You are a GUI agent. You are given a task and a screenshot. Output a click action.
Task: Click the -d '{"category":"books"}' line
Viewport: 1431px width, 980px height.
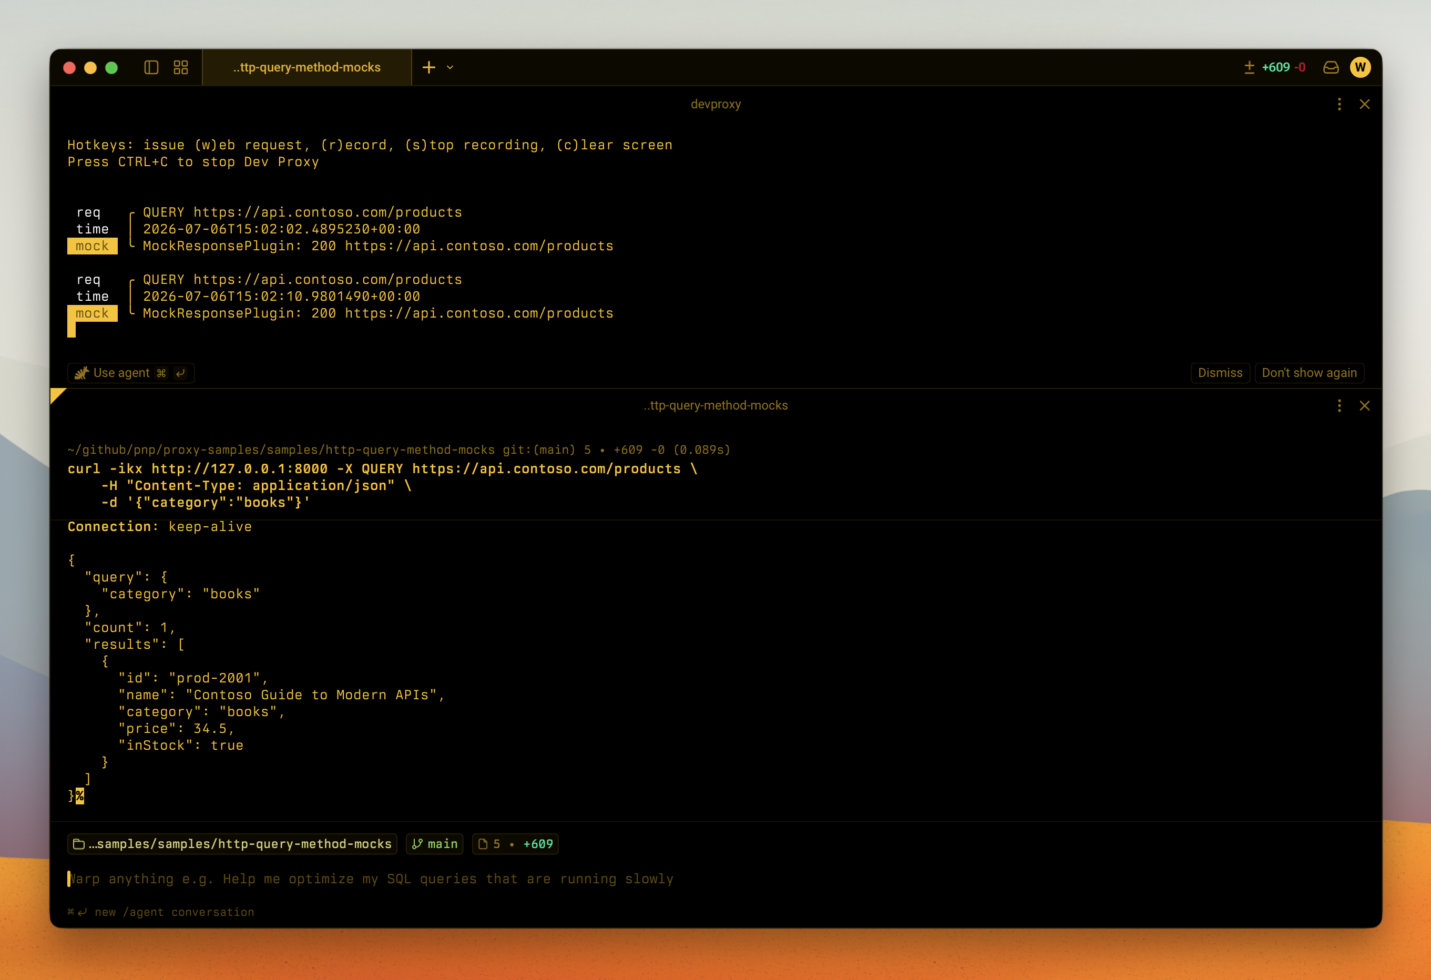[x=206, y=503]
